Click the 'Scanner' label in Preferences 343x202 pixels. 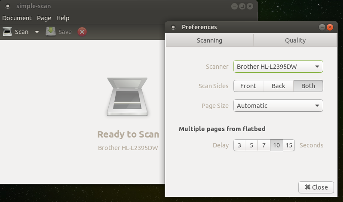coord(217,67)
